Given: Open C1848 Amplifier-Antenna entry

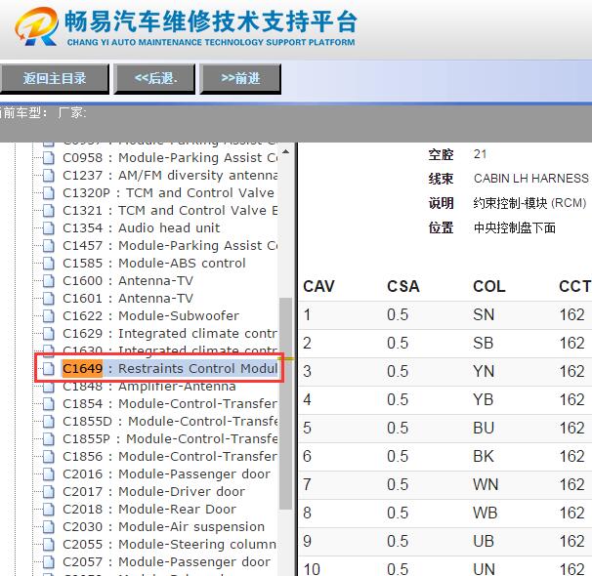Looking at the screenshot, I should tap(149, 387).
